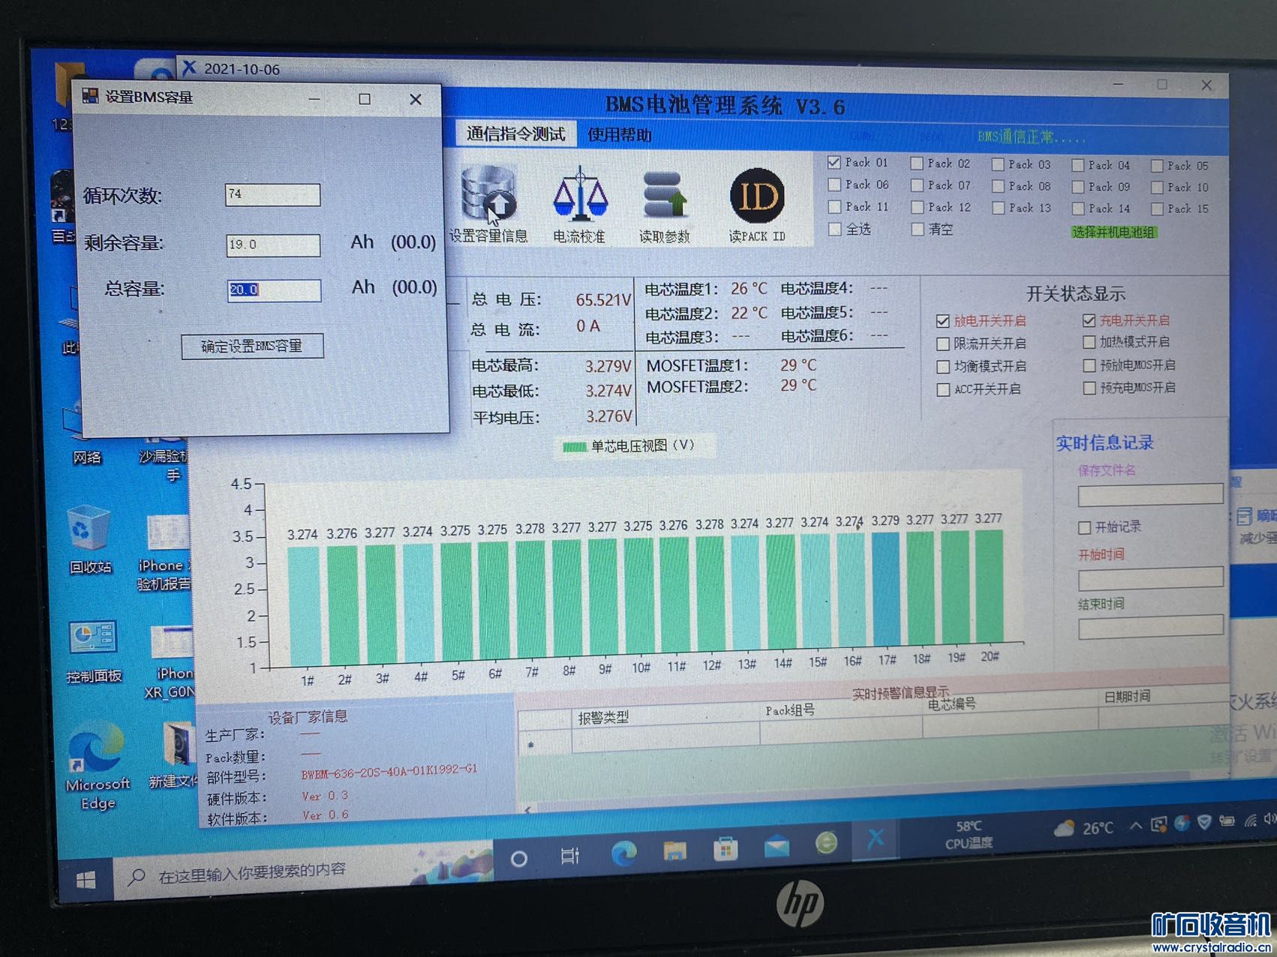Click the 单芯电压视图 green legend swatch

coord(574,447)
